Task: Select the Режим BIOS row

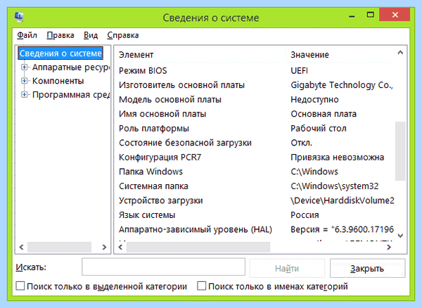Action: click(255, 70)
